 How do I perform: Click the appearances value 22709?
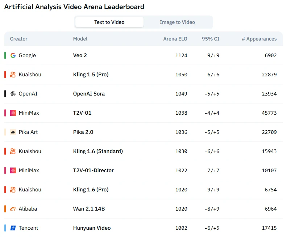click(x=269, y=132)
